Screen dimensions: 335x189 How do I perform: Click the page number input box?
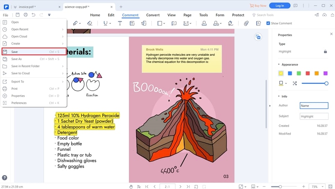click(x=167, y=186)
